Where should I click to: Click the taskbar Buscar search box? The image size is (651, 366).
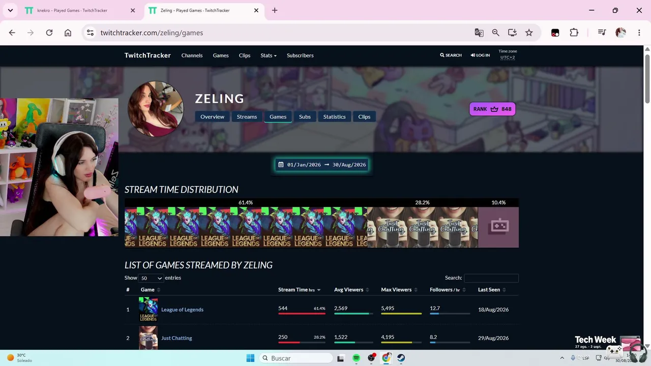click(x=295, y=358)
